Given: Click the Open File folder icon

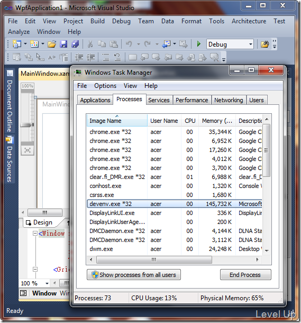Looking at the screenshot, I should (52, 44).
